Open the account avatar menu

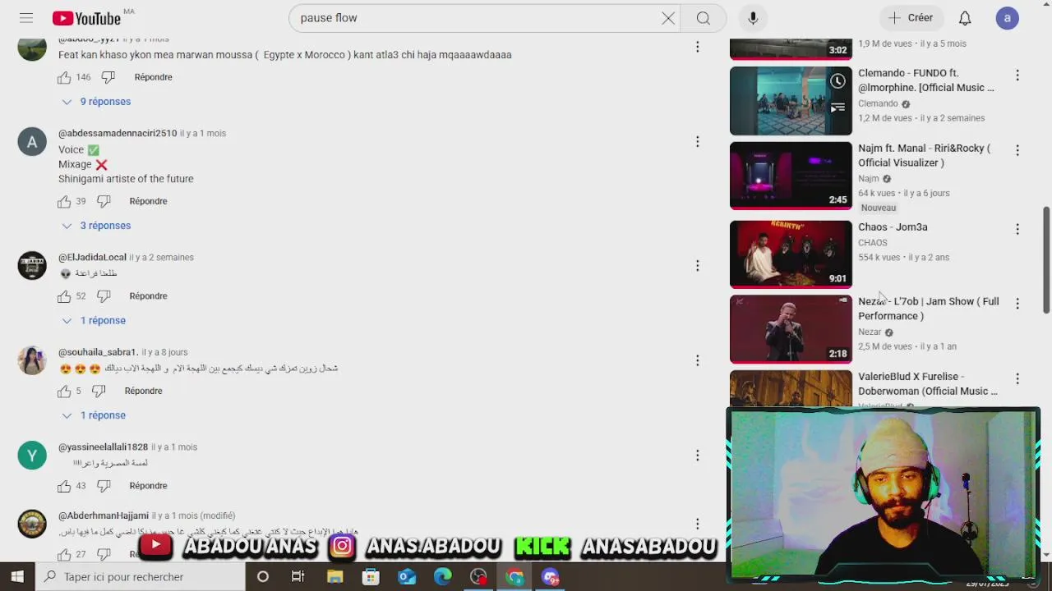(x=1008, y=18)
